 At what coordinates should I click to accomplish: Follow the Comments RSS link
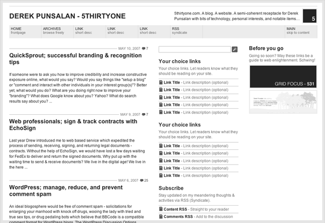click(178, 216)
